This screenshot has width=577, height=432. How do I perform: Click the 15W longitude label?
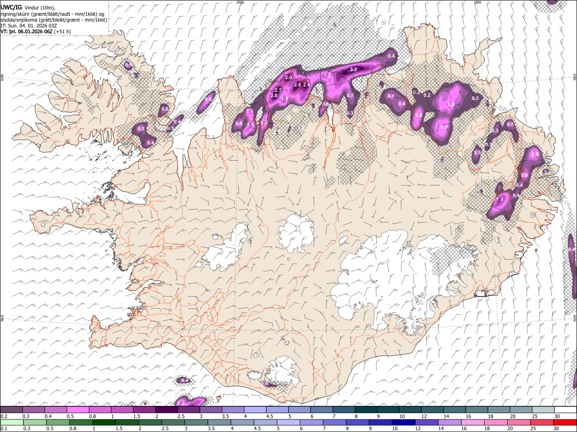(x=477, y=2)
